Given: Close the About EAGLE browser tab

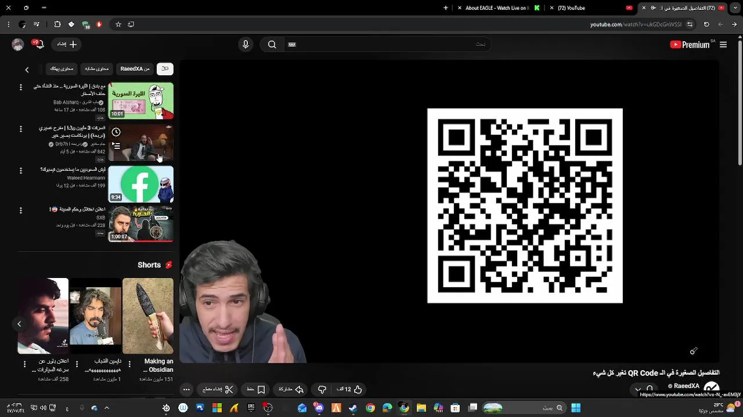Looking at the screenshot, I should (x=460, y=8).
